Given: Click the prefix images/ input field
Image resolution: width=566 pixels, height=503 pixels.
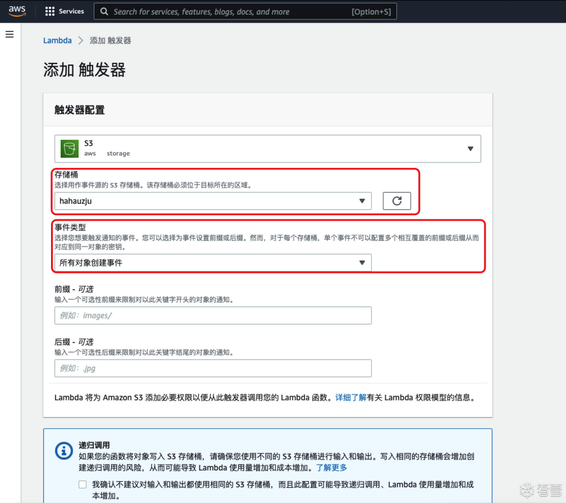Looking at the screenshot, I should point(213,315).
